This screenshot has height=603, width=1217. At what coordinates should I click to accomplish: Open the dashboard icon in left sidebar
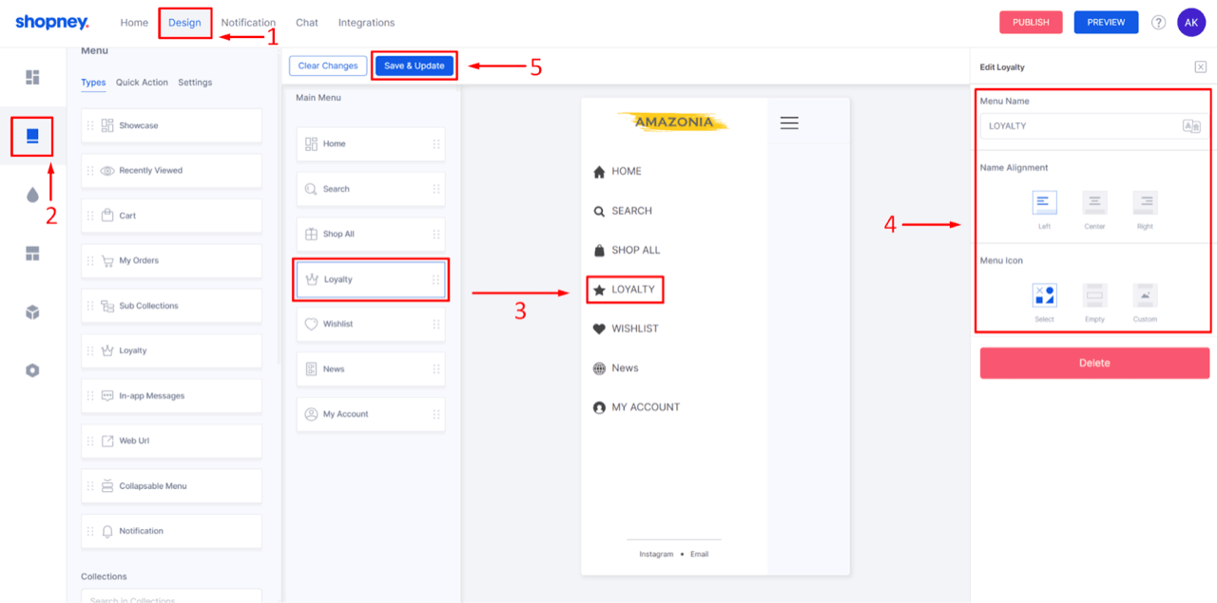(32, 77)
